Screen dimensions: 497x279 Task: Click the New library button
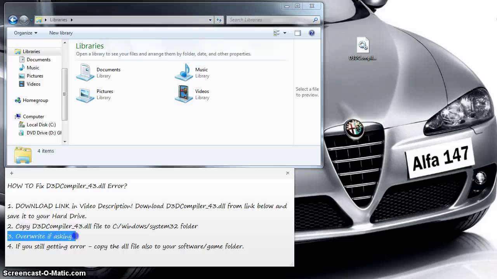(61, 33)
